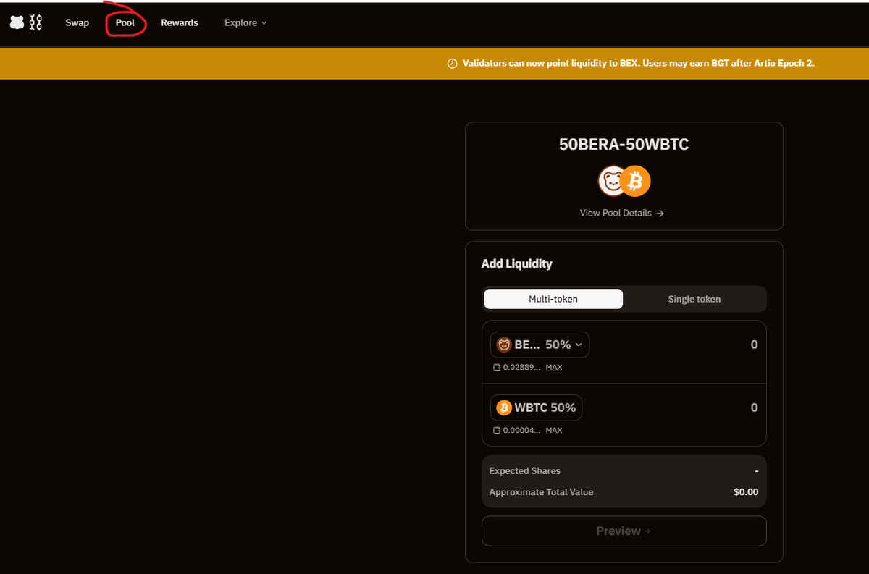This screenshot has height=574, width=869.
Task: Open View Pool Details link
Action: click(622, 214)
